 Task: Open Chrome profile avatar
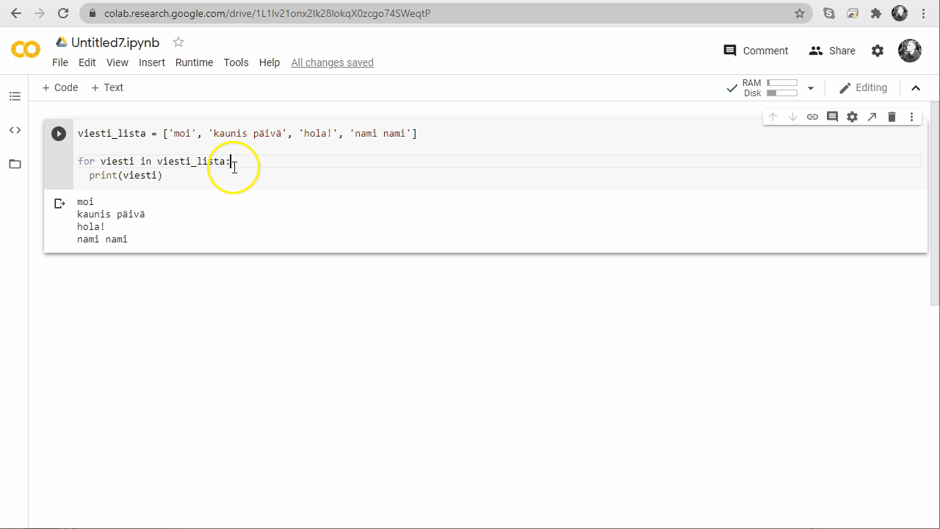tap(900, 13)
